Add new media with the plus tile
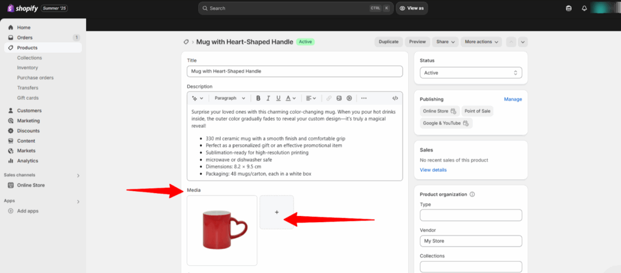The height and width of the screenshot is (273, 621). tap(277, 212)
